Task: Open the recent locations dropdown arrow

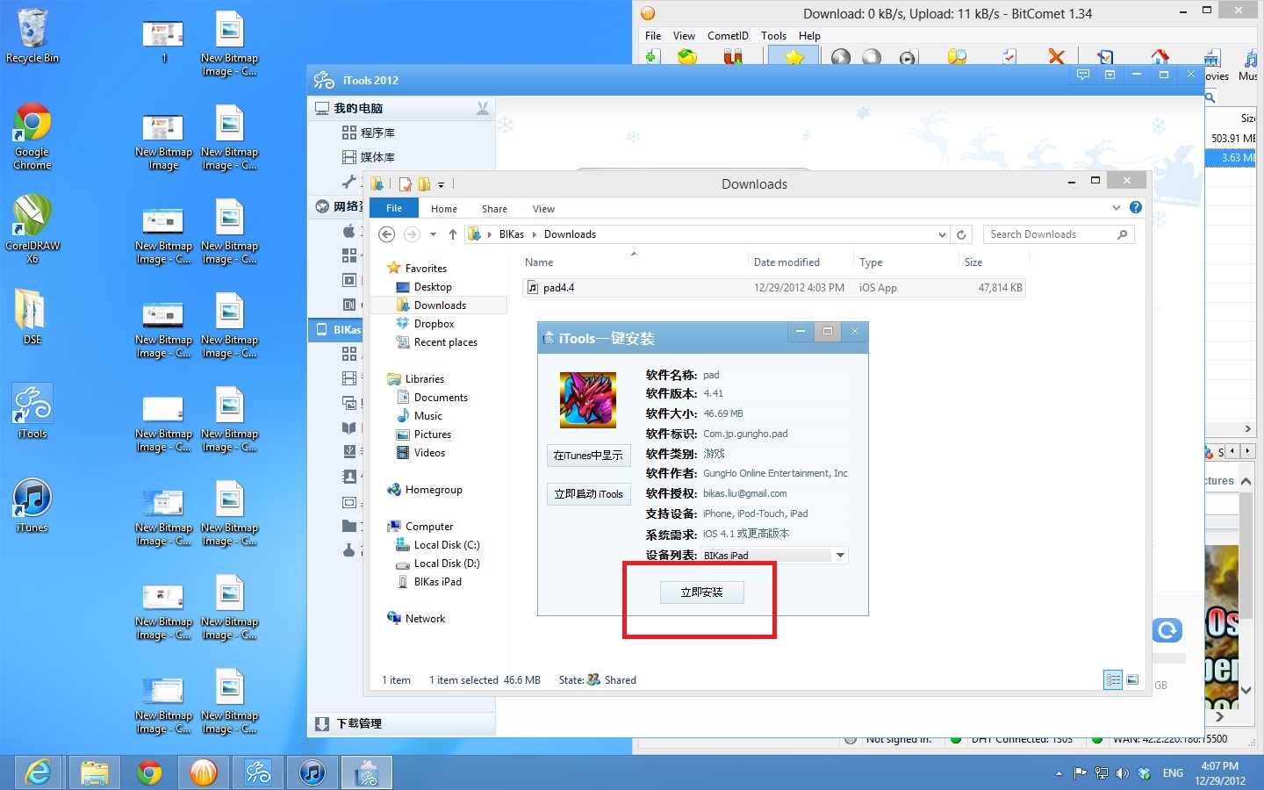Action: [433, 234]
